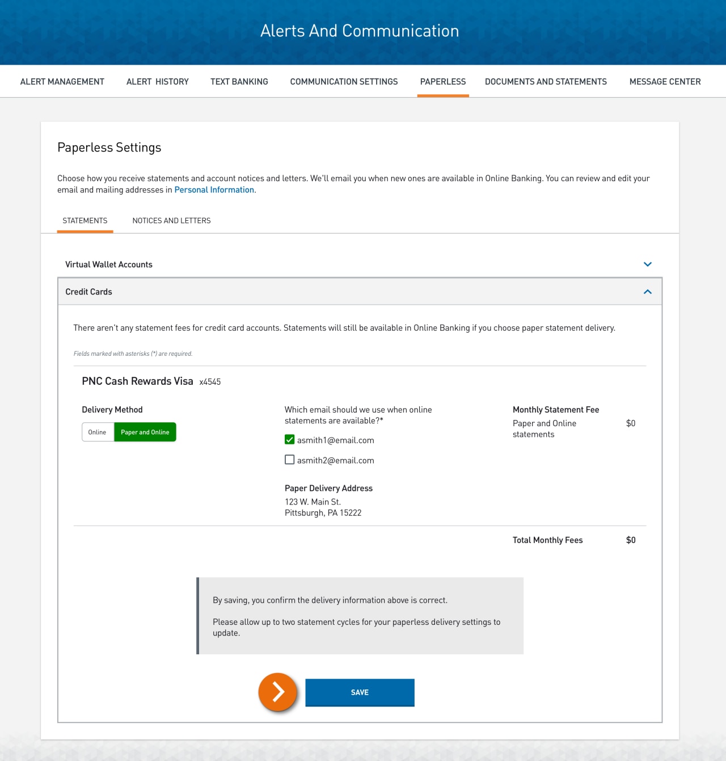Open the Alert Management section
726x761 pixels.
coord(62,81)
